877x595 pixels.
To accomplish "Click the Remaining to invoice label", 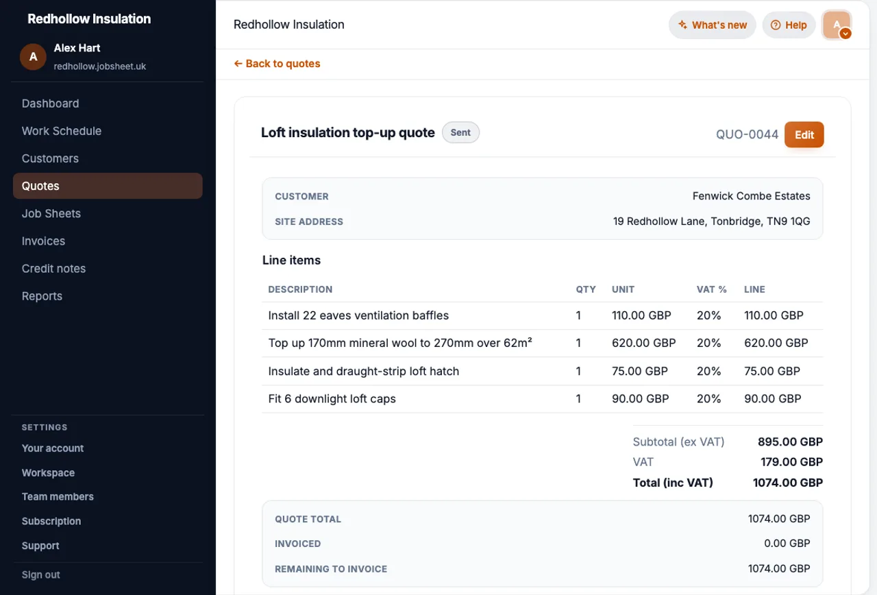I will [x=331, y=569].
